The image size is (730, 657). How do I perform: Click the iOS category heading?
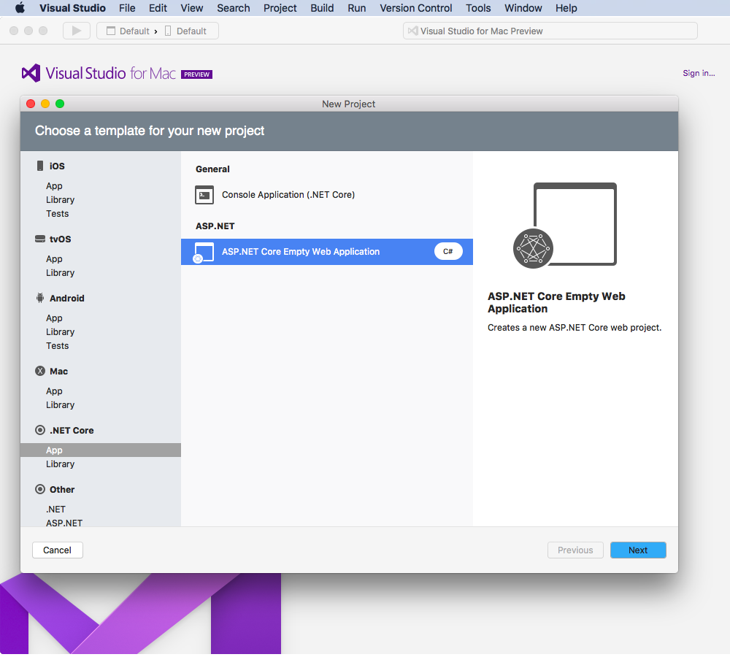[57, 166]
